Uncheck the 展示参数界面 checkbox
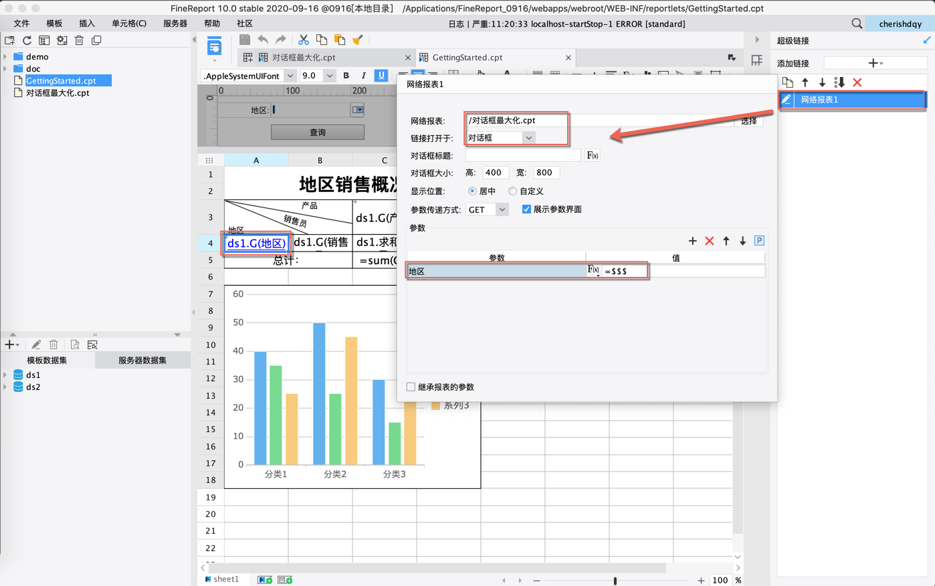This screenshot has width=935, height=586. [526, 209]
